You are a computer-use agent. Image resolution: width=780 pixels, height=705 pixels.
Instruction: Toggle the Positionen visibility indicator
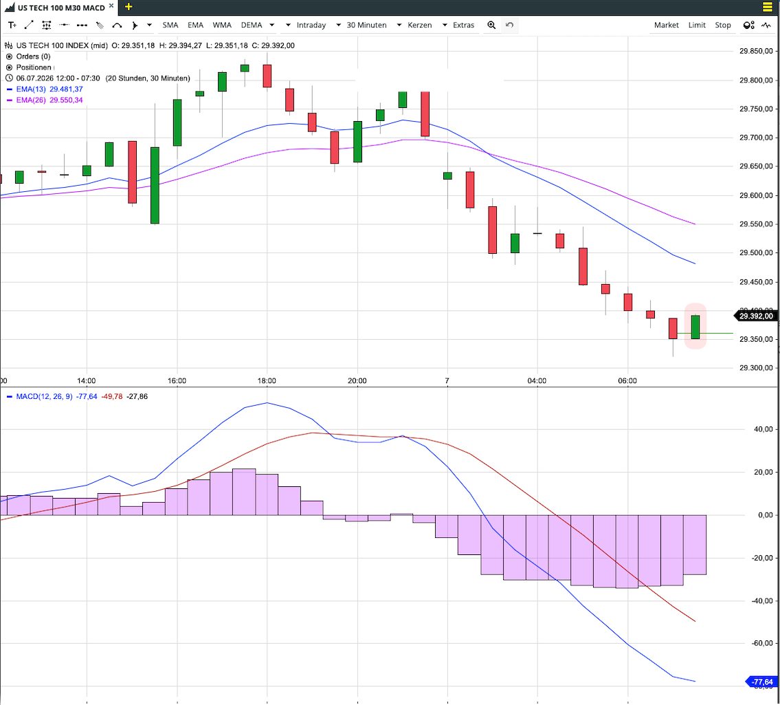9,67
